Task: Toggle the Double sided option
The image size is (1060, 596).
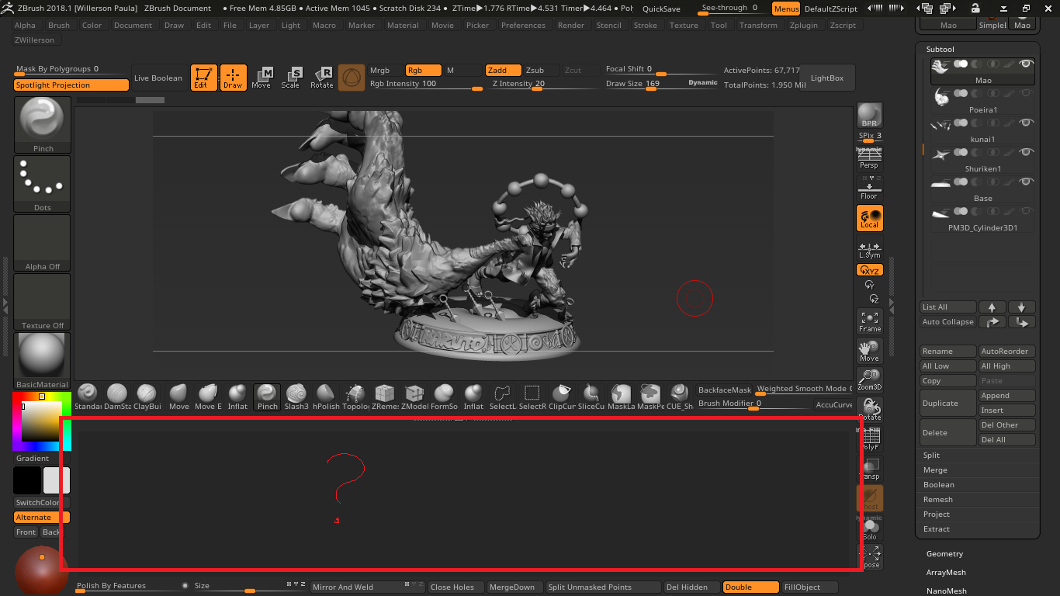Action: point(750,587)
